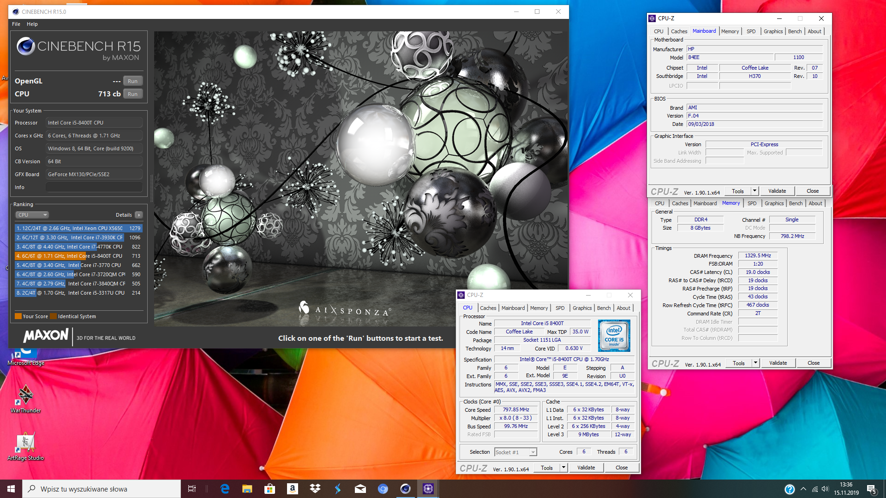Image resolution: width=886 pixels, height=498 pixels.
Task: Switch to CPU-Z via taskbar icon
Action: pyautogui.click(x=428, y=489)
